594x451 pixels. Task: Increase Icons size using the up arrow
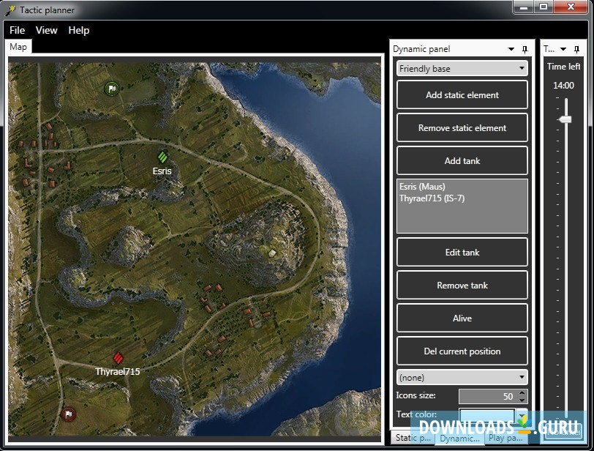point(522,392)
